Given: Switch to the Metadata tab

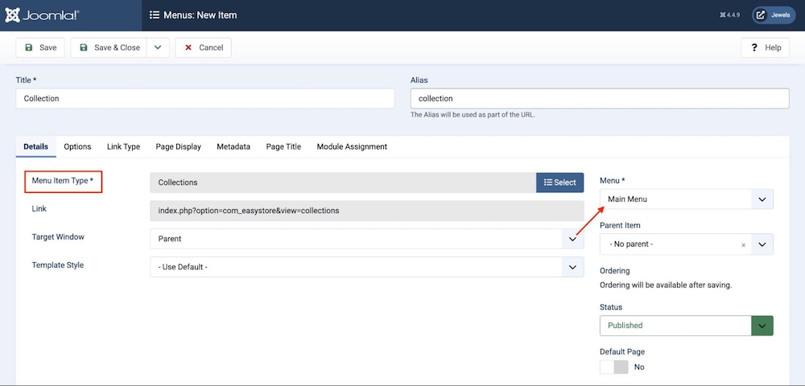Looking at the screenshot, I should (233, 146).
